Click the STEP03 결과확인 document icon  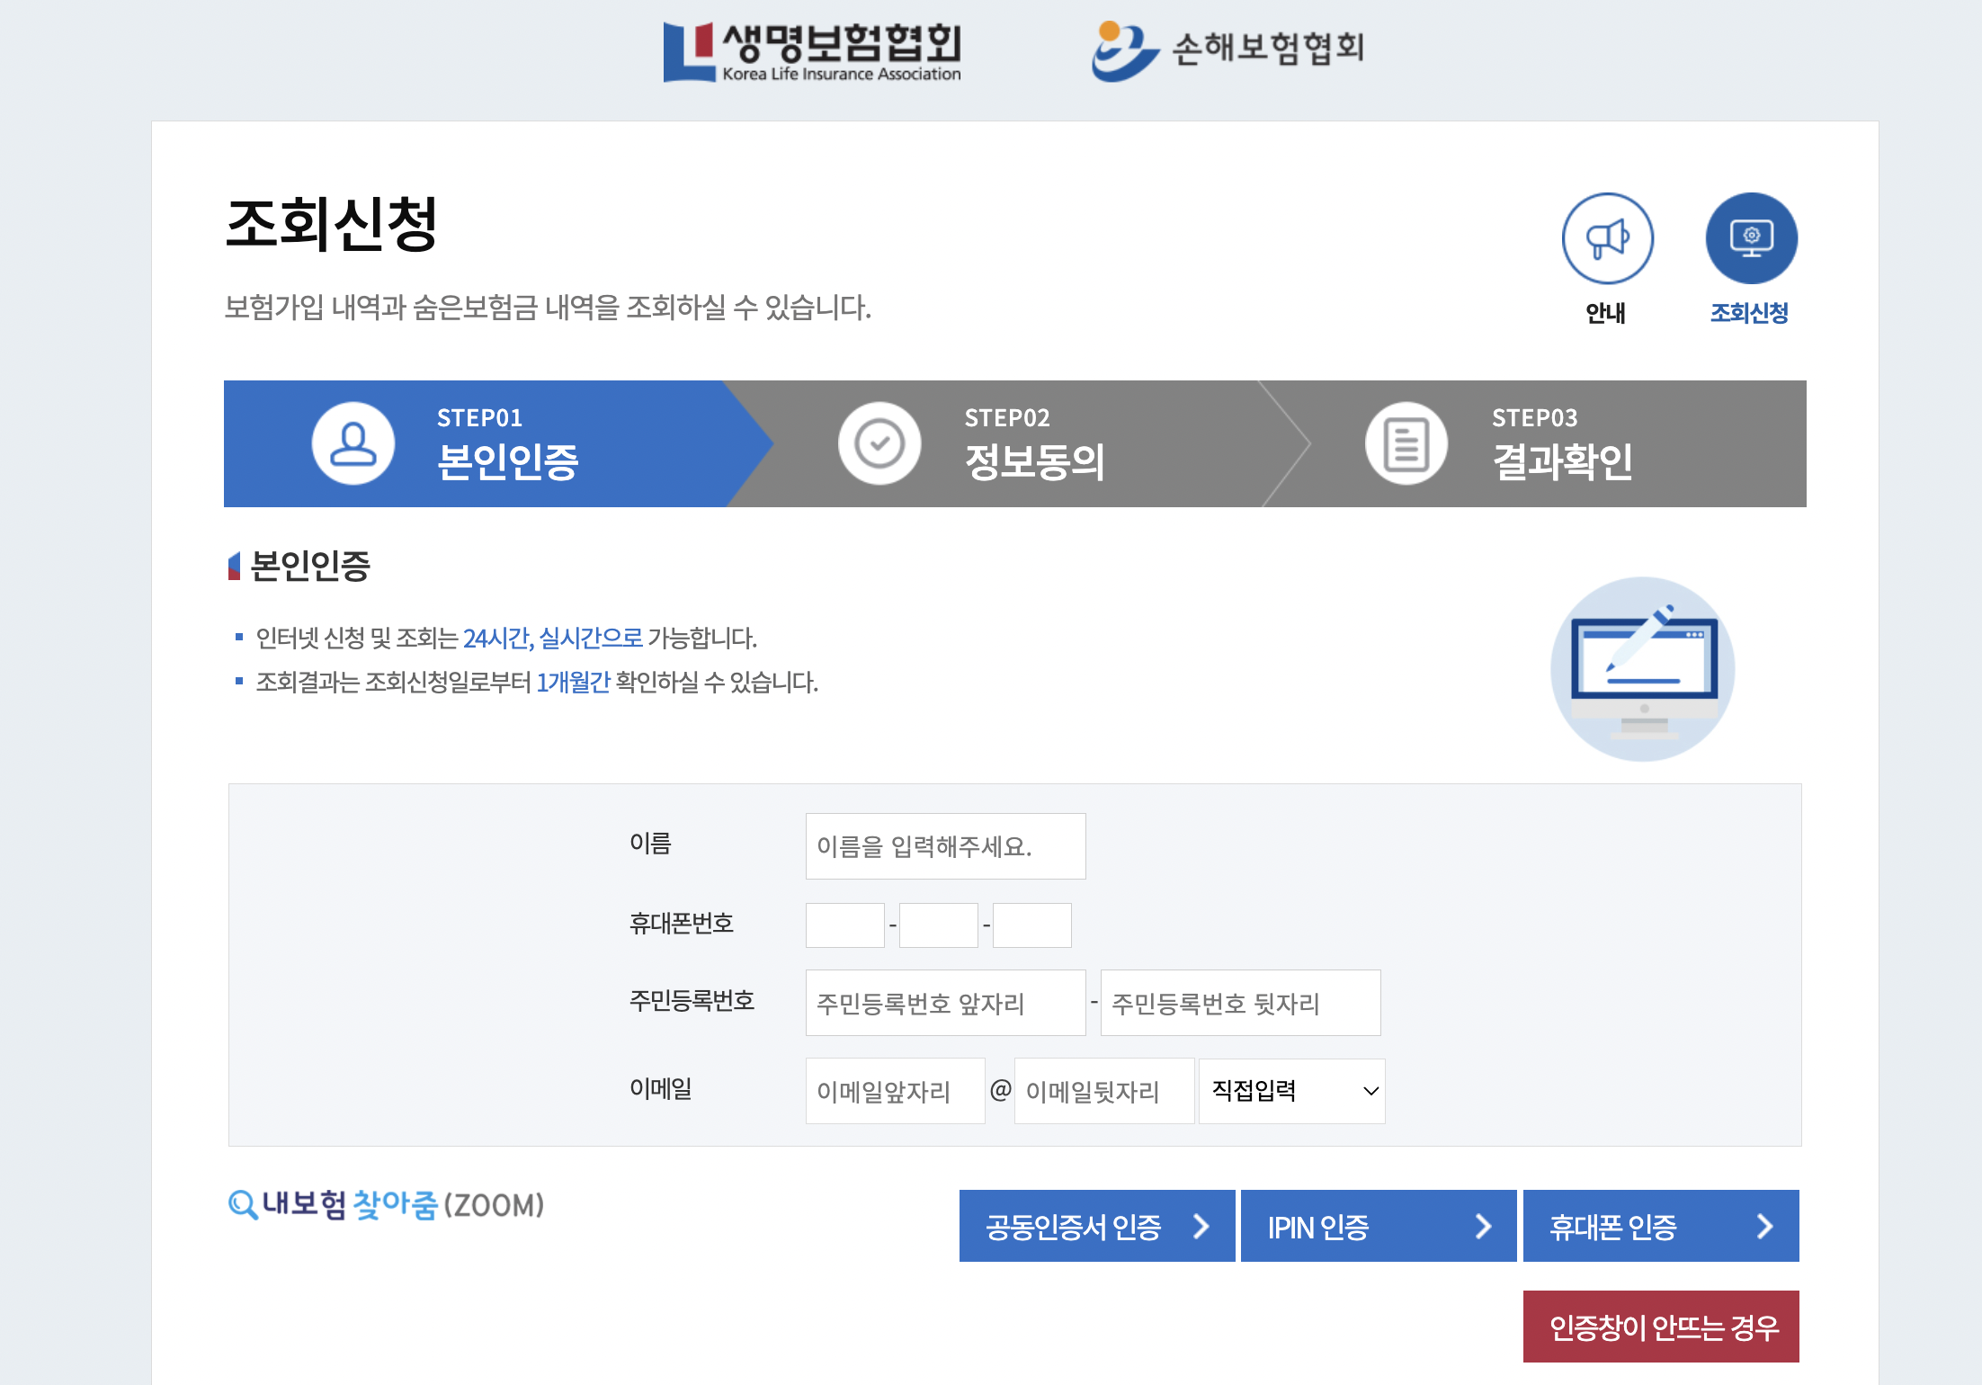point(1405,442)
